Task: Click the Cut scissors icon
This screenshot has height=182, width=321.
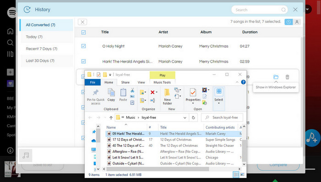Action: tap(132, 90)
